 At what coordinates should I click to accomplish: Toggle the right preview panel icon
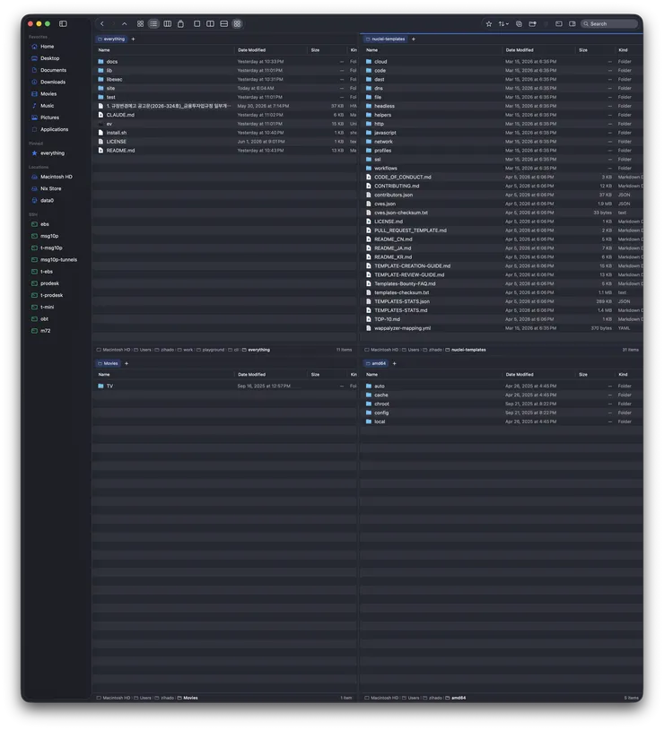tap(572, 23)
